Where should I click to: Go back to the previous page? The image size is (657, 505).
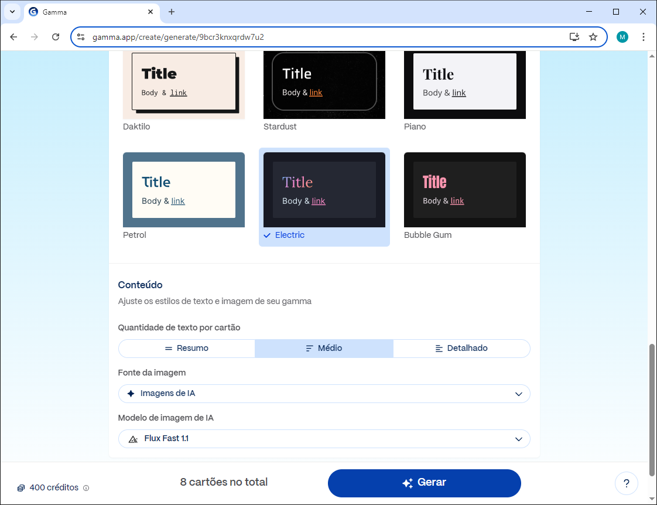[x=13, y=37]
